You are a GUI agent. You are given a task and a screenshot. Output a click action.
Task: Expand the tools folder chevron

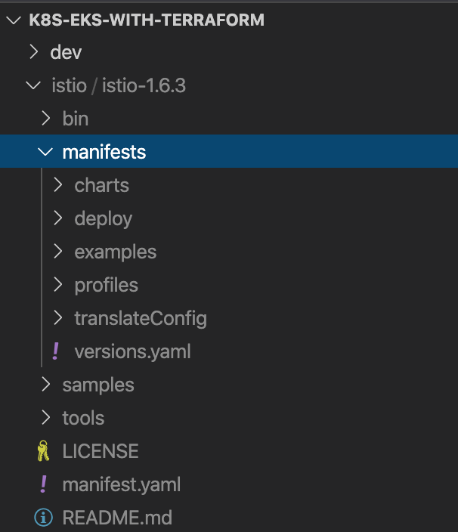46,418
